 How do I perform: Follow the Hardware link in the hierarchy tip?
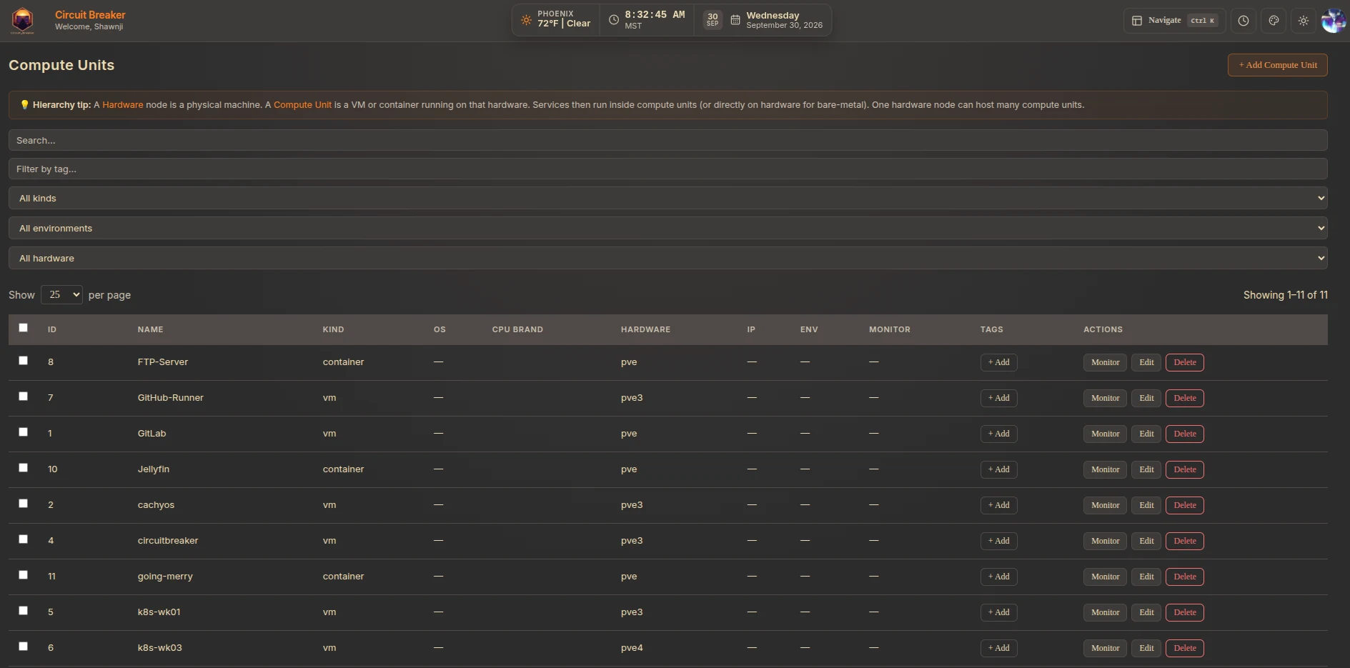123,105
